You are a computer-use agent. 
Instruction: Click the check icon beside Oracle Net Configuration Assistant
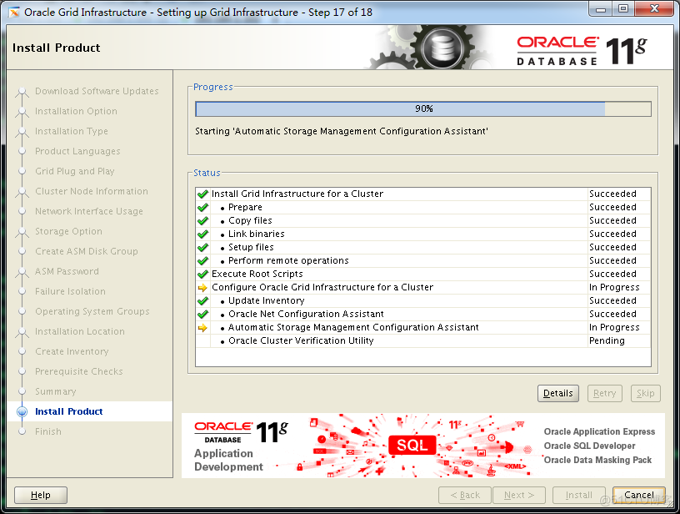click(x=202, y=315)
